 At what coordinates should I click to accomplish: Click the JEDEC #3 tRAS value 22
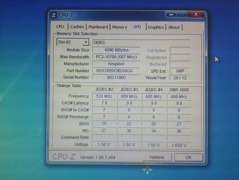(x=129, y=124)
